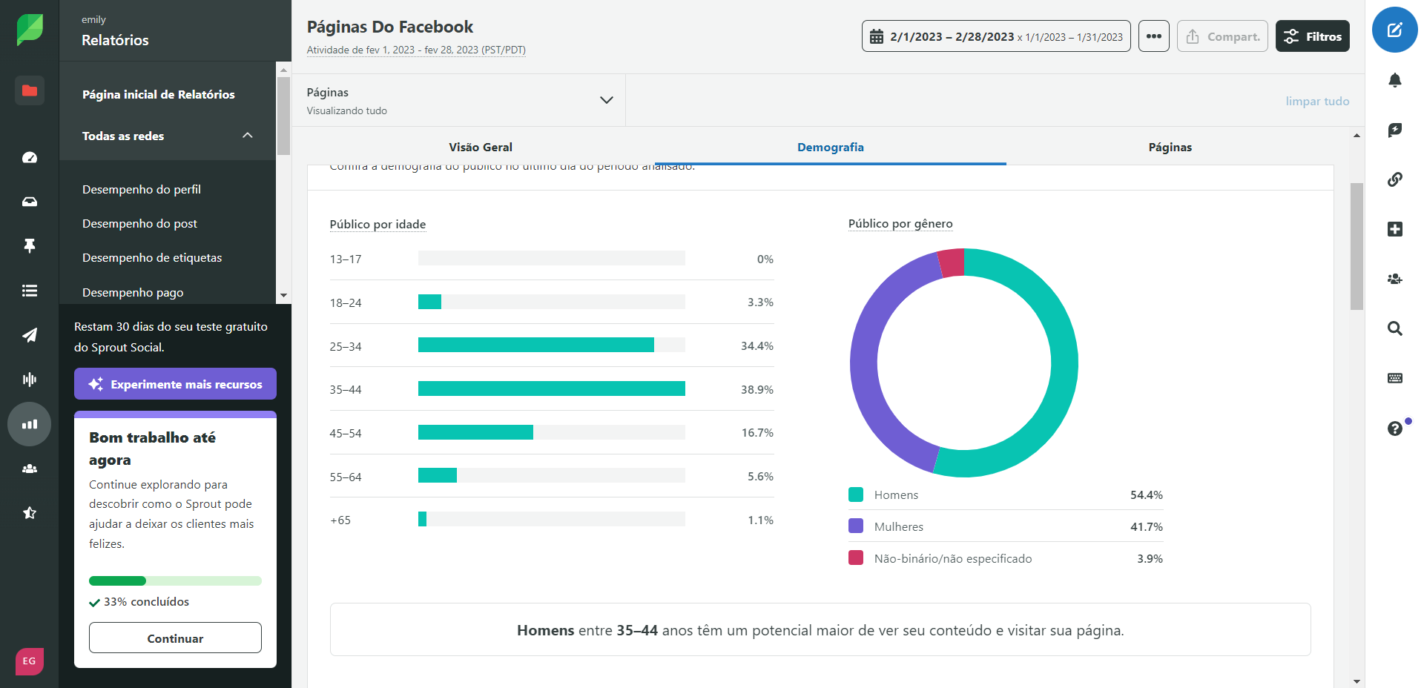The image size is (1424, 688).
Task: Open the keyboard shortcuts icon
Action: tap(1395, 378)
